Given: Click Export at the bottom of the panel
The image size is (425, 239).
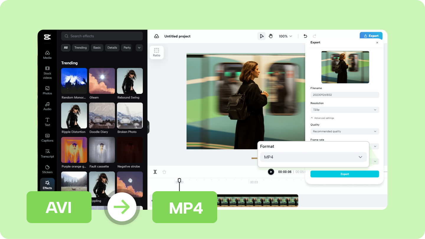Looking at the screenshot, I should [344, 174].
